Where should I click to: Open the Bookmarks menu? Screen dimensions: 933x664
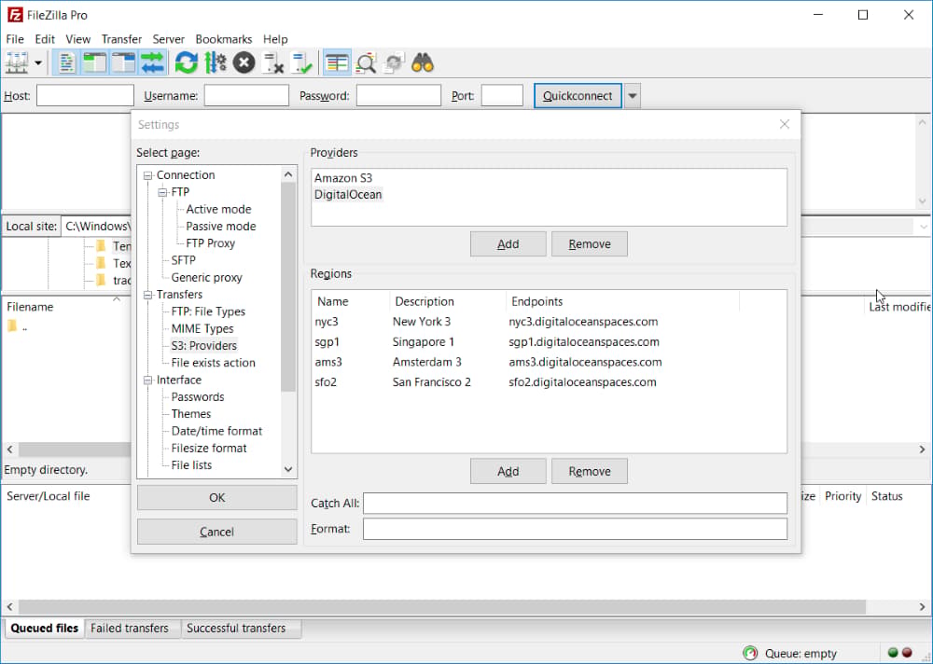(224, 39)
